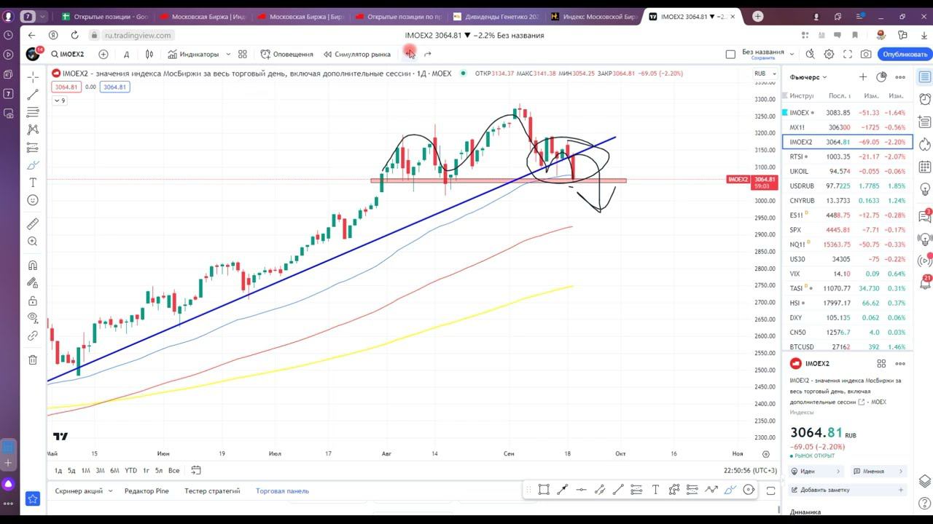Open the Индикаторы indicators dialog
Screen dimensions: 933x524
(193, 54)
